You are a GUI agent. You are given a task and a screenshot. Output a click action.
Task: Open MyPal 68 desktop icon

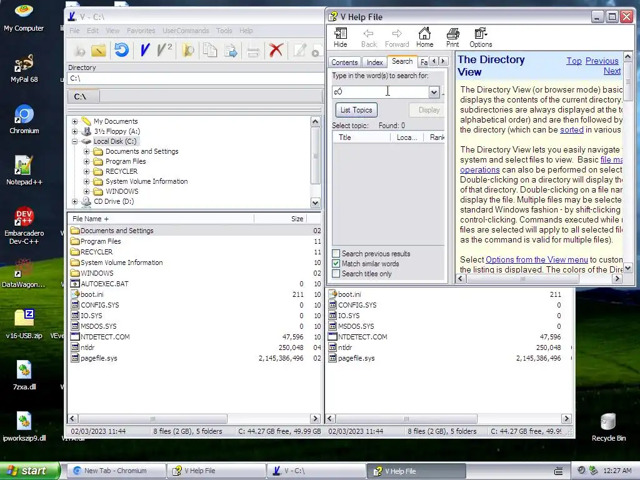(24, 68)
